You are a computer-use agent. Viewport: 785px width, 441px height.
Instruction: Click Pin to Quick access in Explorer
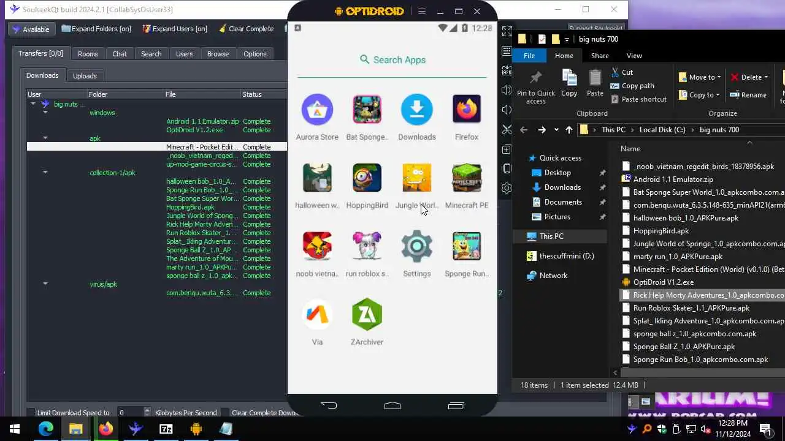click(x=535, y=87)
